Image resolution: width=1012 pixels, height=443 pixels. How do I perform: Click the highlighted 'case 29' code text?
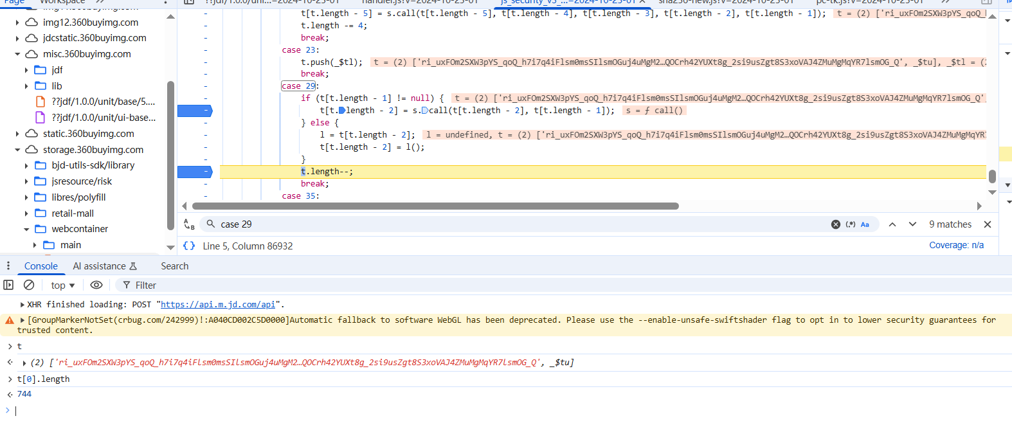pyautogui.click(x=298, y=86)
